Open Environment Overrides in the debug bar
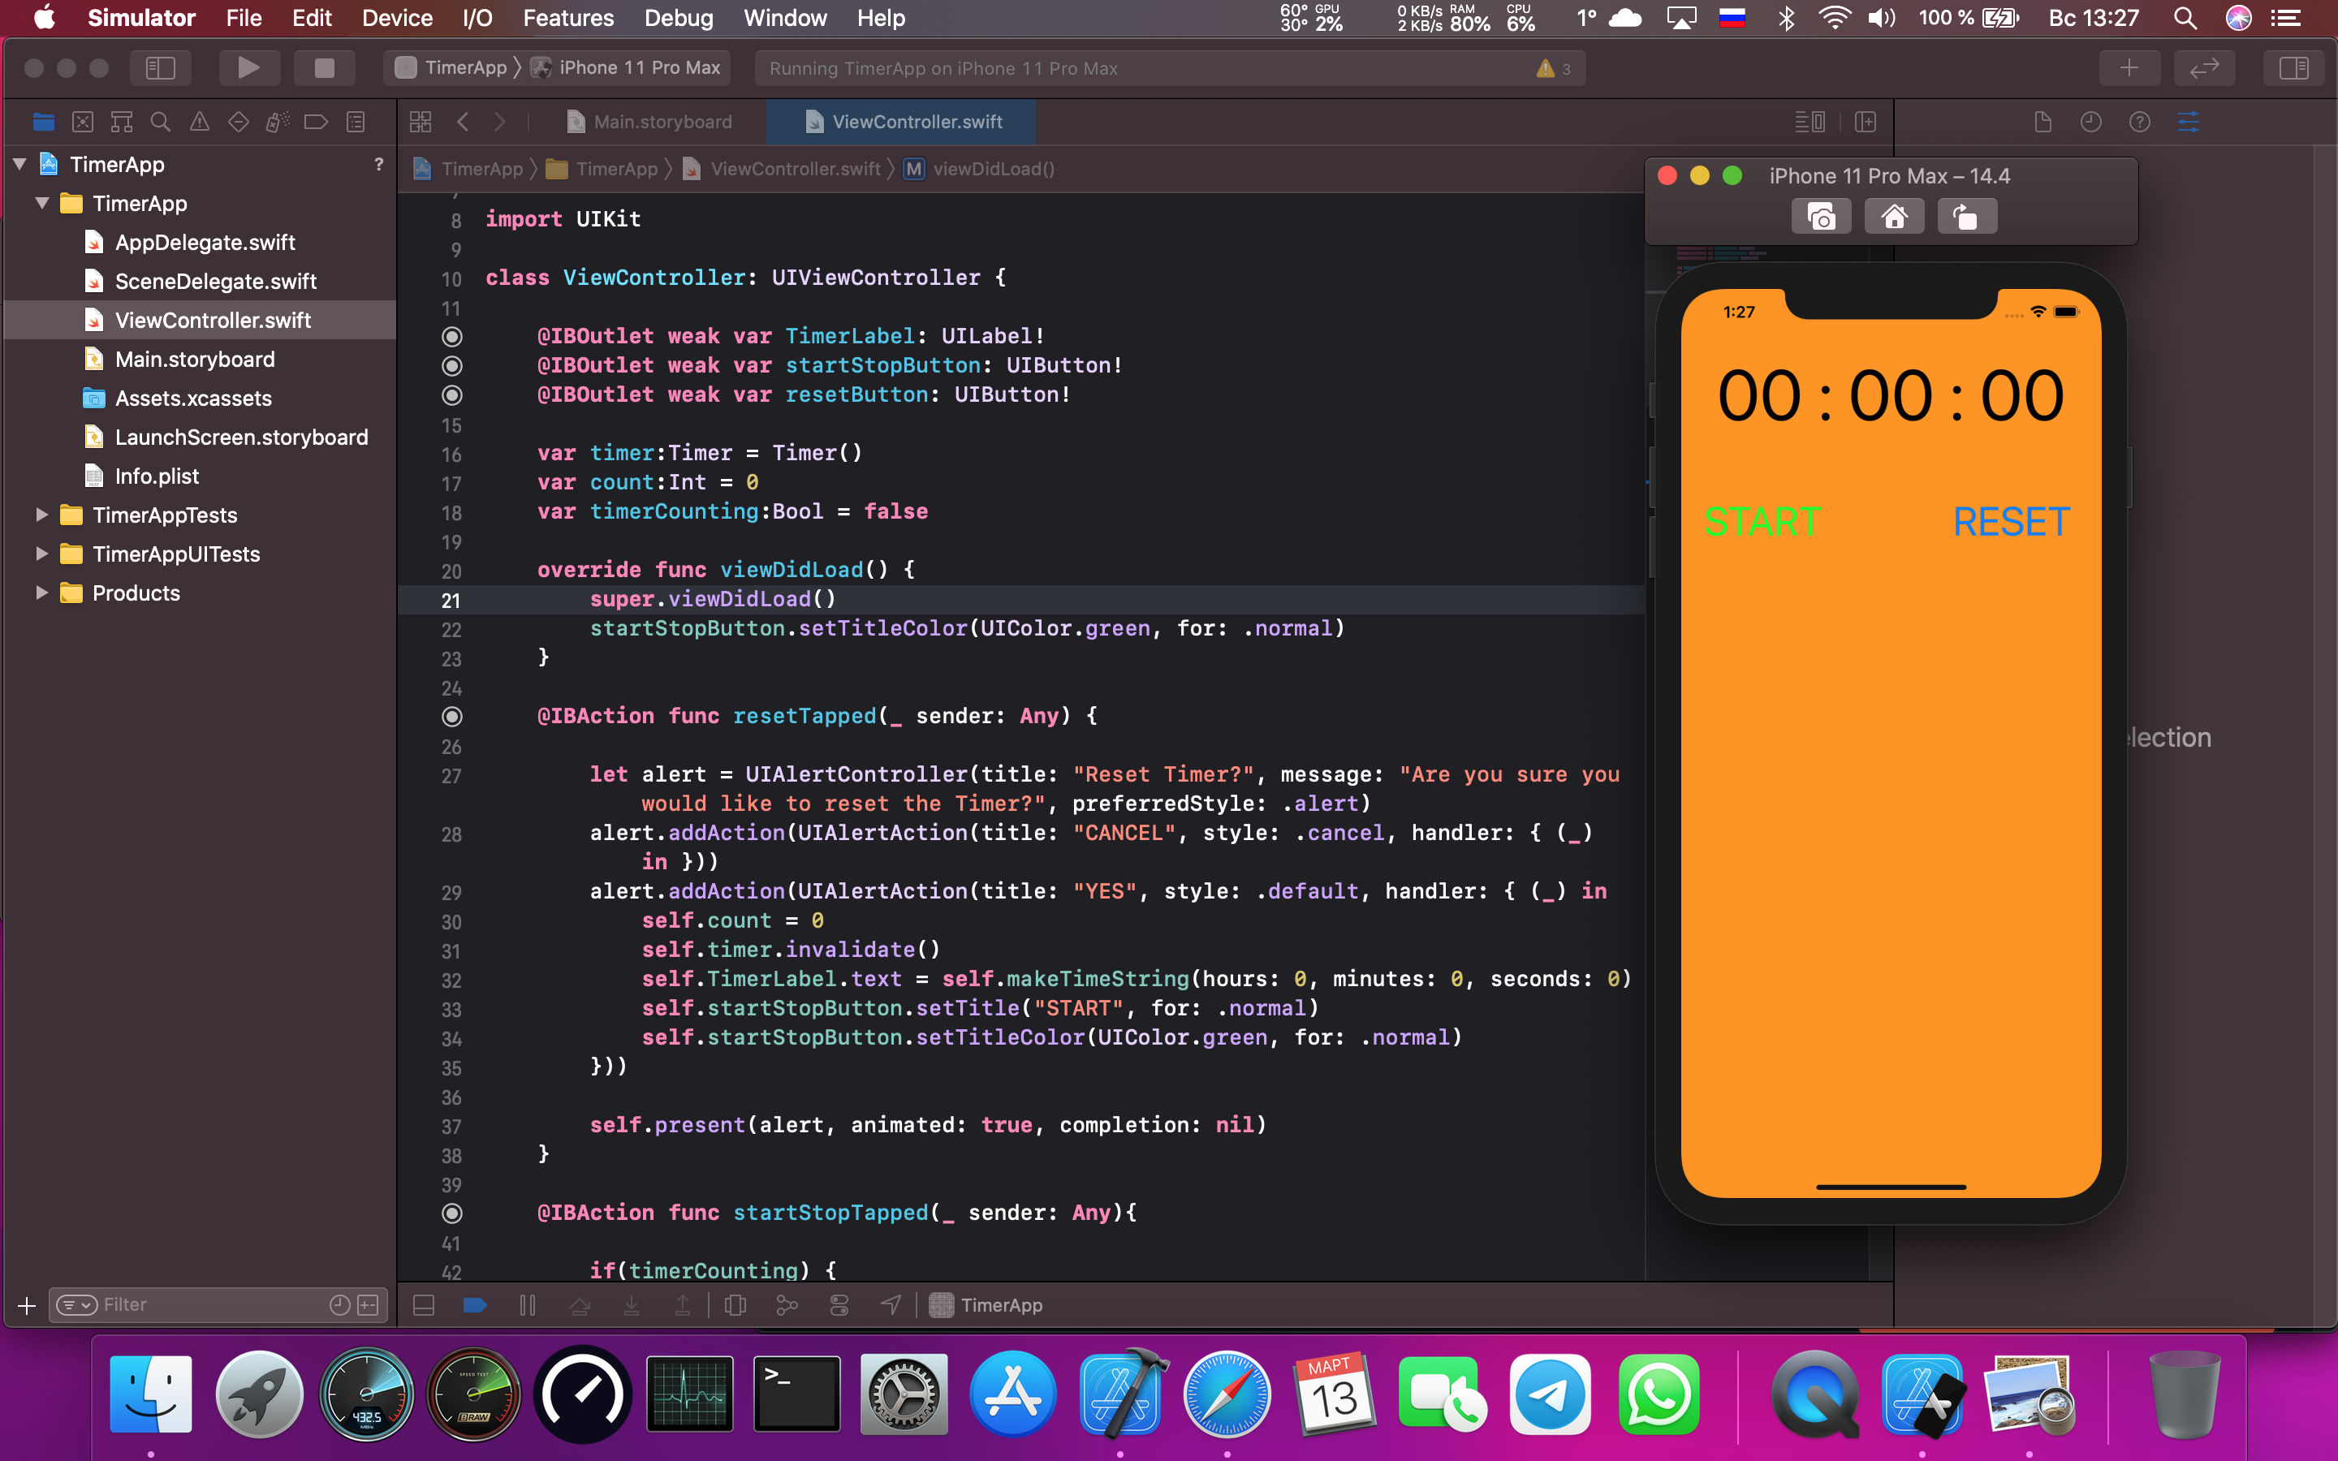Image resolution: width=2338 pixels, height=1461 pixels. click(x=839, y=1304)
